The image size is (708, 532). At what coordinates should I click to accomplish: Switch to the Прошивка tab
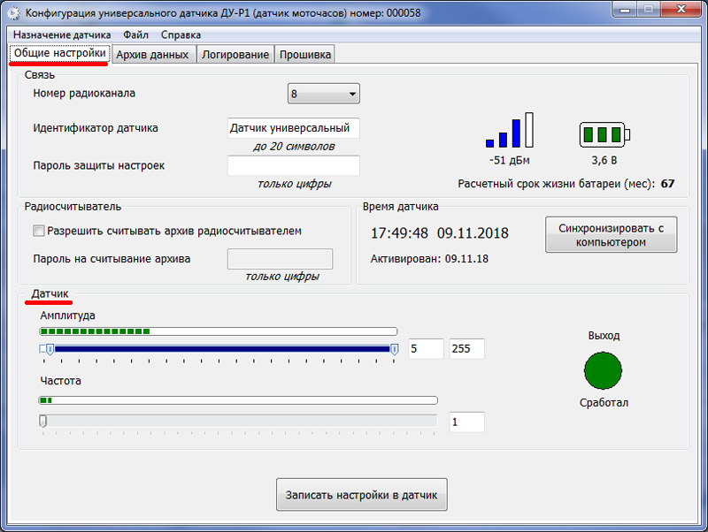pos(305,55)
